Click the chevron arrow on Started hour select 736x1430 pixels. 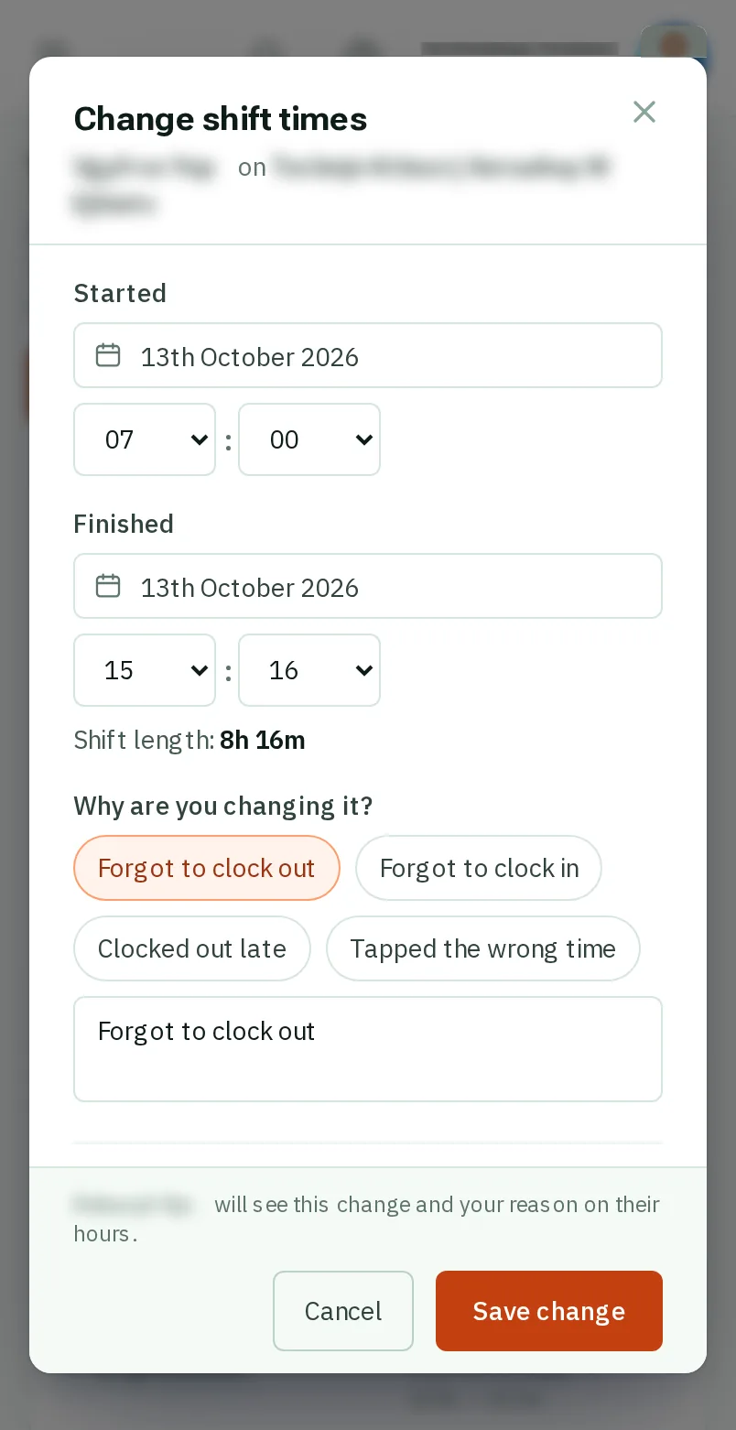click(199, 440)
